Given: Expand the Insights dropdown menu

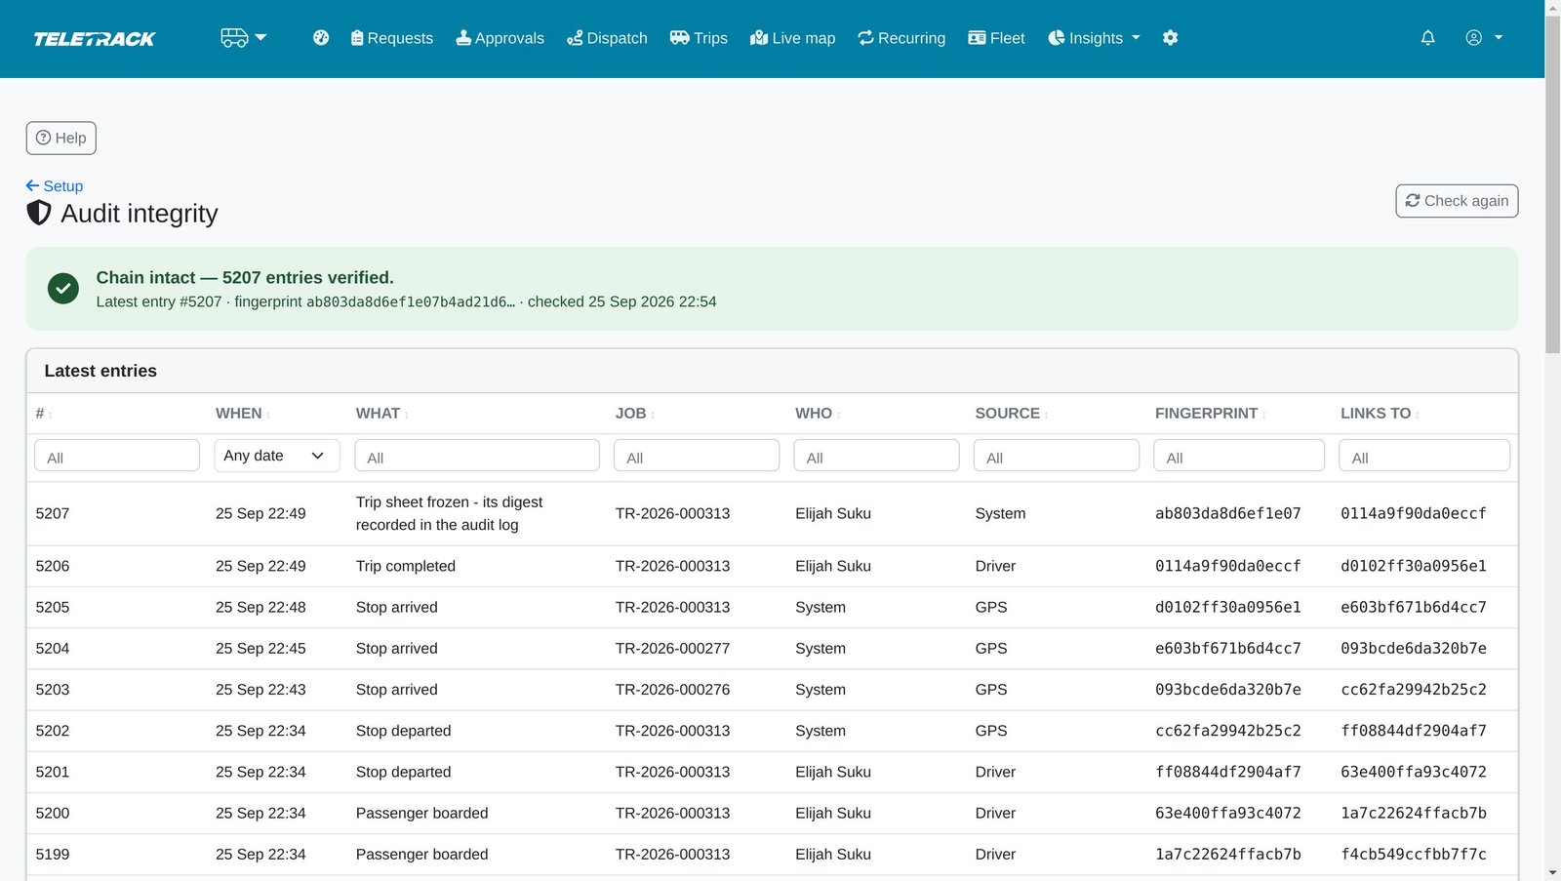Looking at the screenshot, I should click(1094, 38).
